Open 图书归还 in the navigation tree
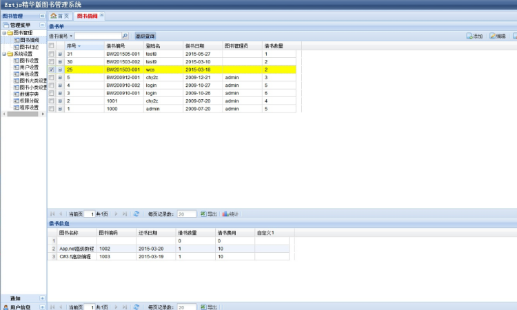The width and height of the screenshot is (517, 310). point(29,47)
